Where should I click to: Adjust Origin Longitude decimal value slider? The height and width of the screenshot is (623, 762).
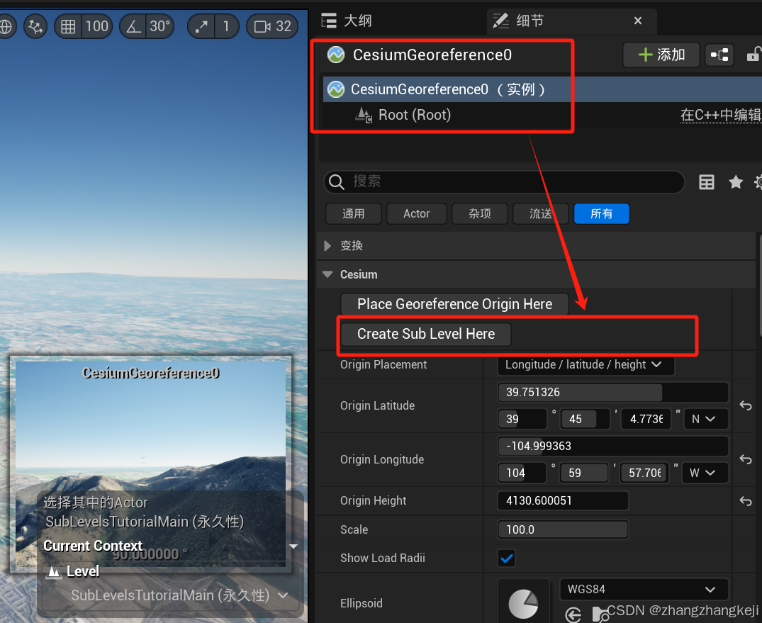click(x=613, y=446)
